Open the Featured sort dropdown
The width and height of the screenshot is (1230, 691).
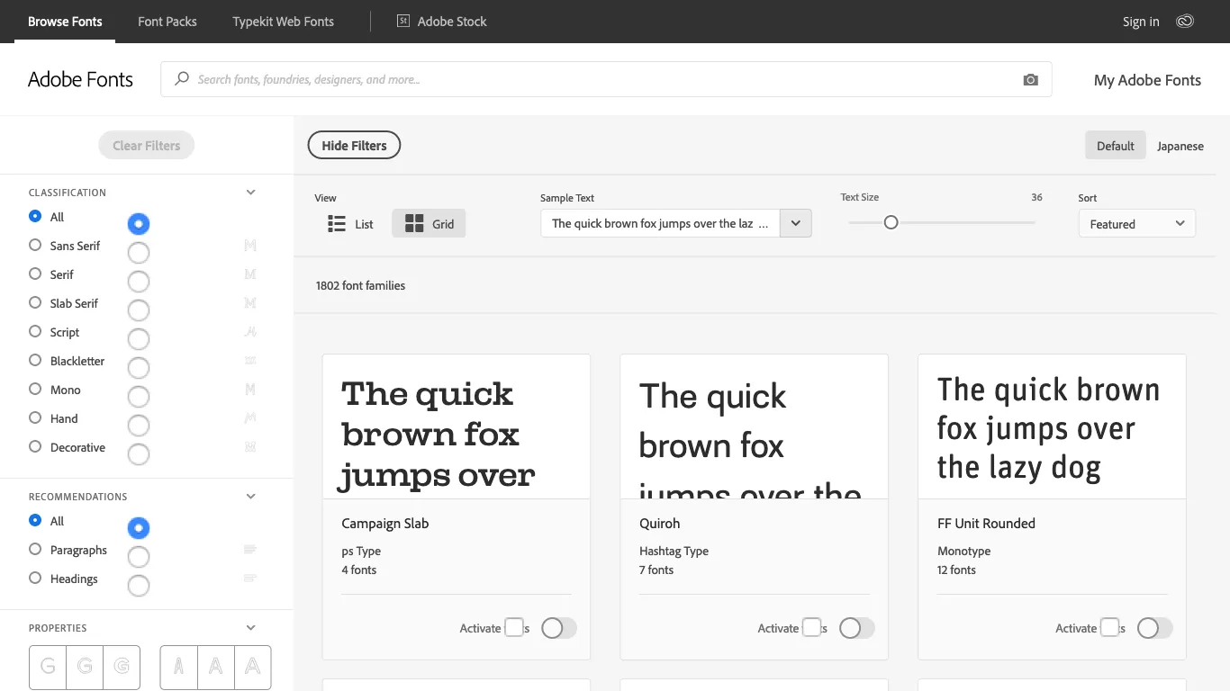click(x=1136, y=223)
